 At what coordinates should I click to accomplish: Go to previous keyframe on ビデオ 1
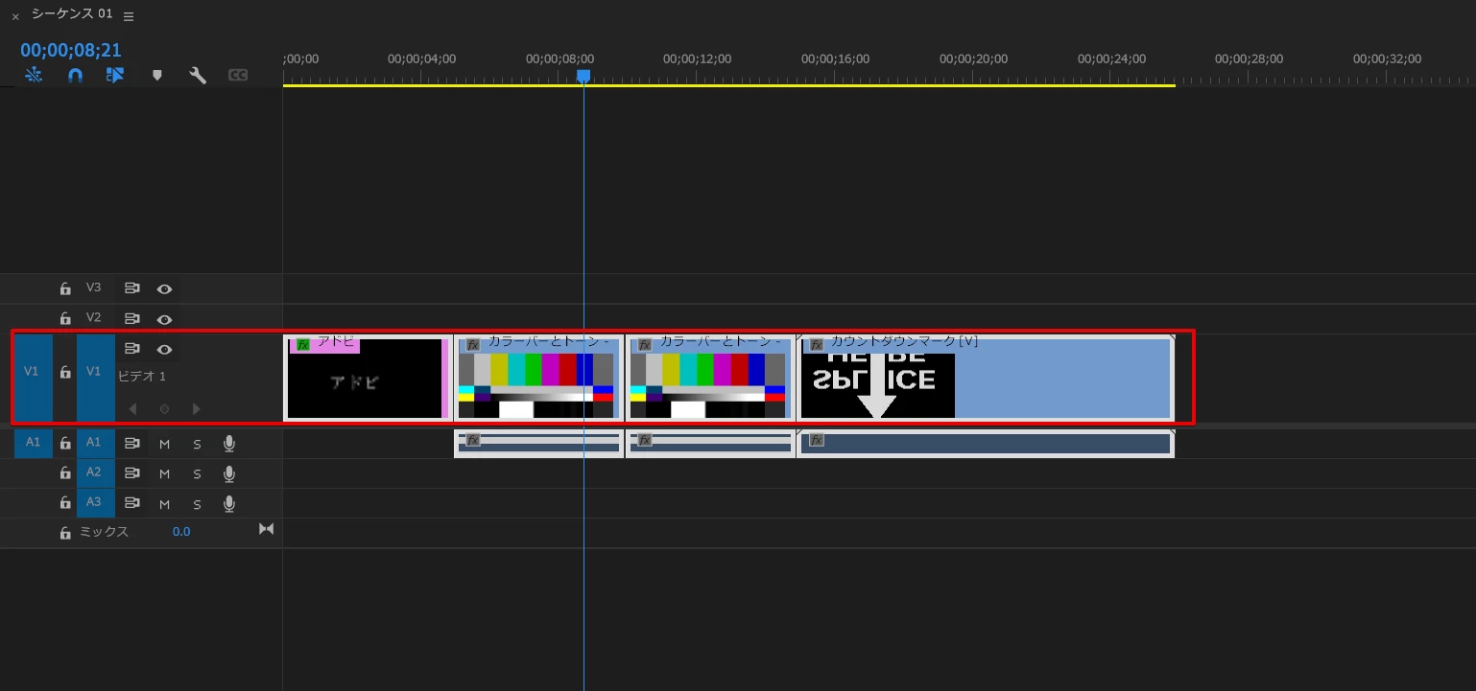(133, 409)
